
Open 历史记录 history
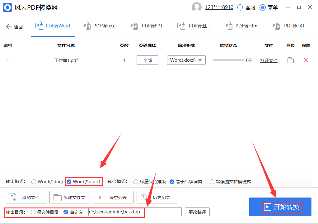point(157,197)
